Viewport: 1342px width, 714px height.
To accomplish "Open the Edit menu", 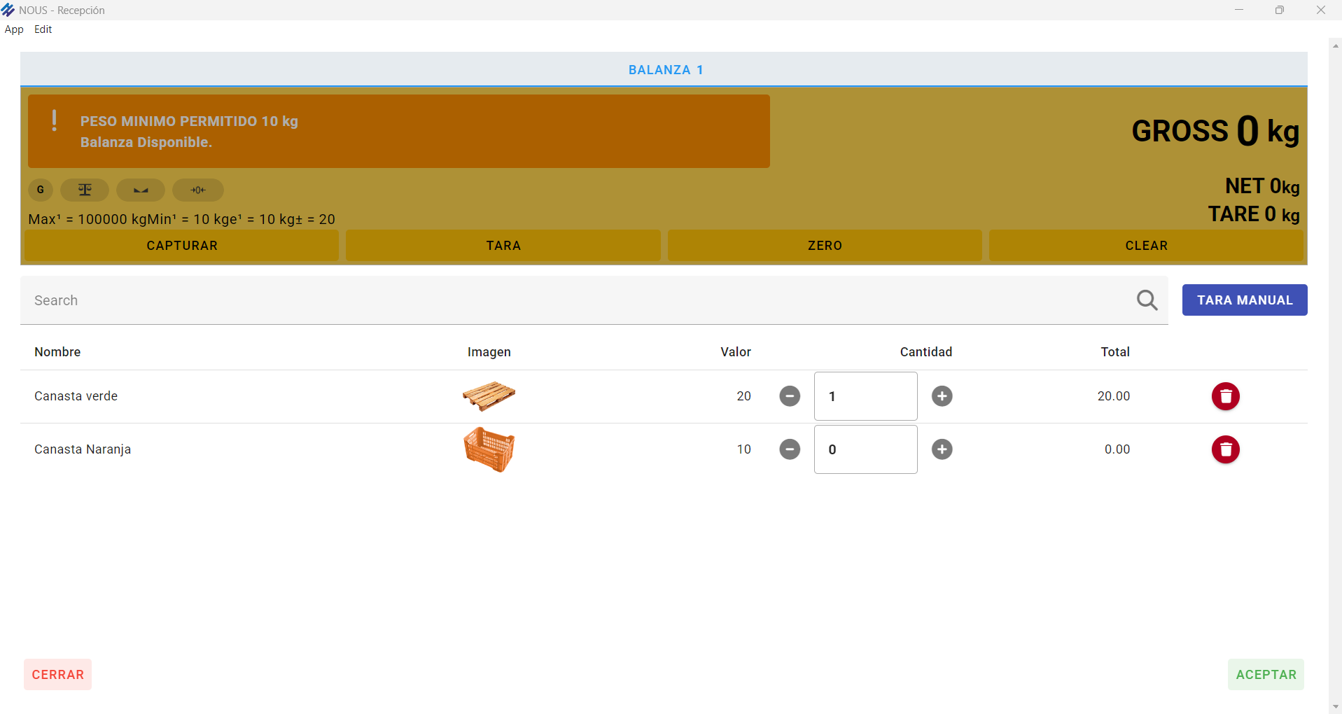I will (x=43, y=29).
